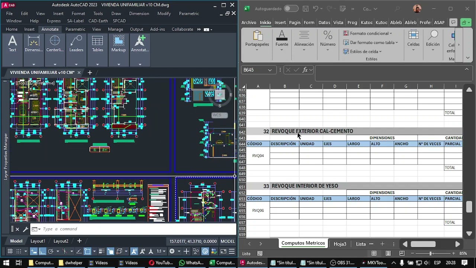Open Excel Edición search group

(x=433, y=40)
